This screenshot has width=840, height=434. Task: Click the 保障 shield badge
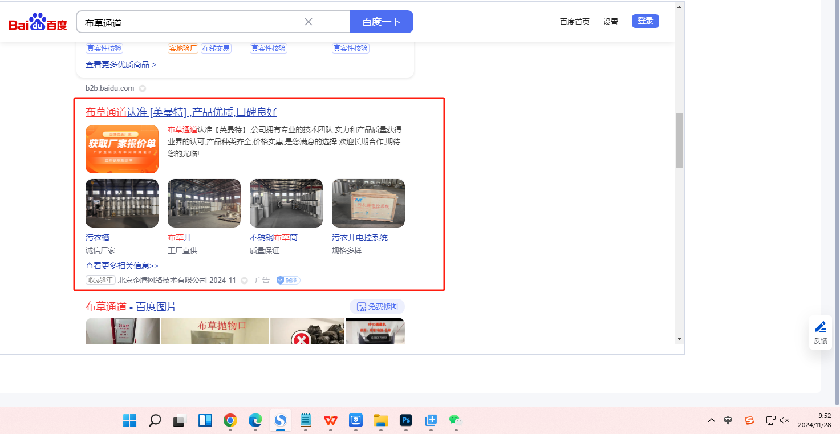(x=288, y=280)
